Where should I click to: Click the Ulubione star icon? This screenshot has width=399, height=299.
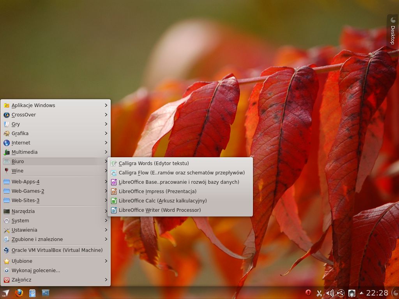point(7,261)
